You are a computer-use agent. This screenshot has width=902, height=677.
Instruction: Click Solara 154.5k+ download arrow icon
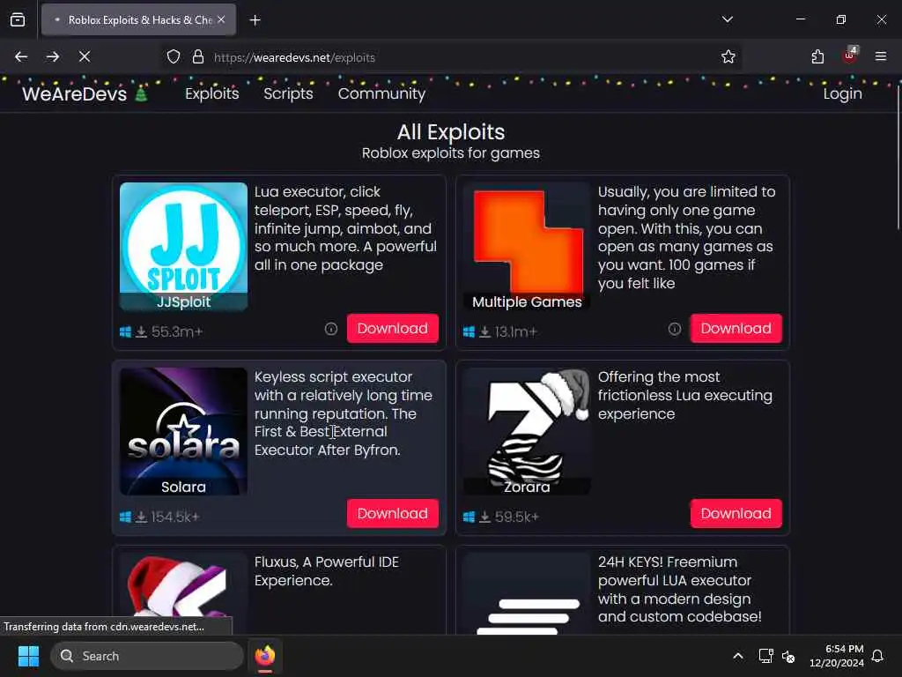[141, 517]
